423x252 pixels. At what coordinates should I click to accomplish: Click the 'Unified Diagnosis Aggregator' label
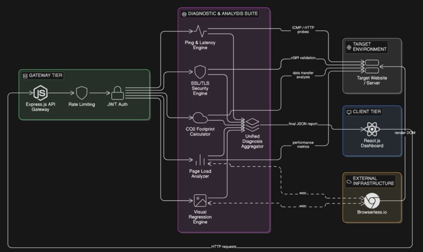coord(252,141)
